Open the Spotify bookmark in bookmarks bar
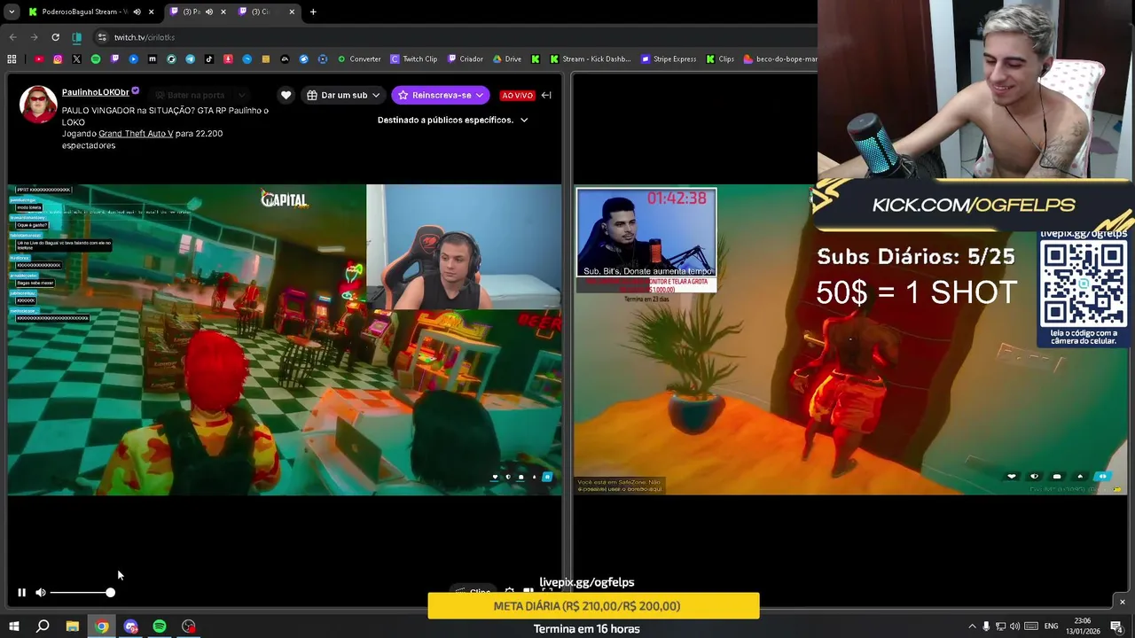The image size is (1135, 638). click(96, 59)
